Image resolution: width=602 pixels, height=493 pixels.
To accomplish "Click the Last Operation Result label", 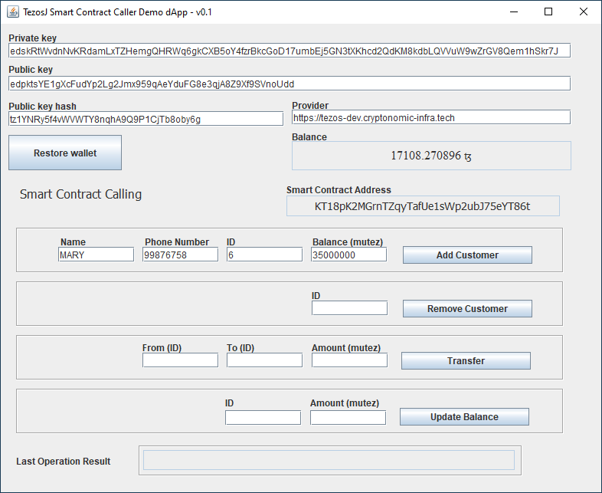I will (x=64, y=461).
